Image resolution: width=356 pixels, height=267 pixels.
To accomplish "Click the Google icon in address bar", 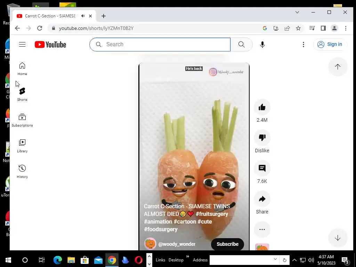I will click(x=265, y=28).
